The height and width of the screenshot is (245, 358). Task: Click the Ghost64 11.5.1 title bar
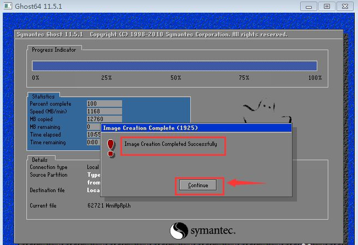(137, 6)
